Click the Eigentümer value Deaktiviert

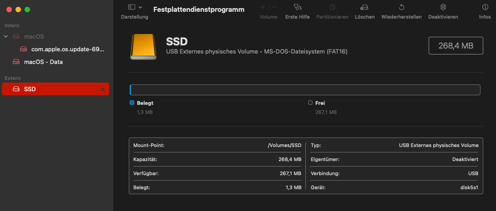(466, 160)
